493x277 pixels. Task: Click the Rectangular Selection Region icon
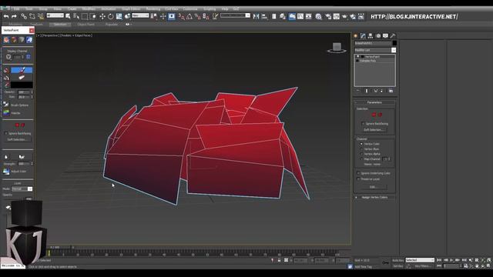pyautogui.click(x=85, y=16)
